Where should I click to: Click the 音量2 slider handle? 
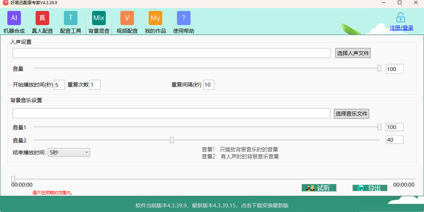pos(172,140)
